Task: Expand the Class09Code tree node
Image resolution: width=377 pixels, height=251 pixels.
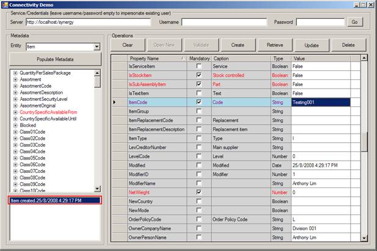Action: click(x=15, y=184)
